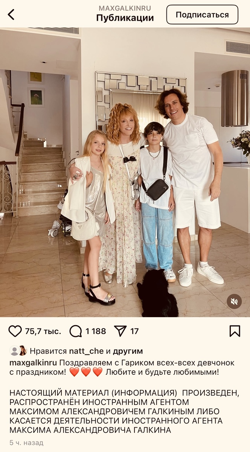Click the 5 ч. назад timestamp

coord(26,443)
